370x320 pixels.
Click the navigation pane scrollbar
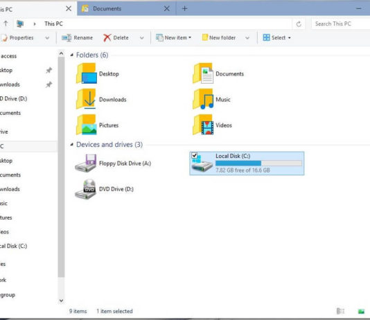pyautogui.click(x=61, y=166)
